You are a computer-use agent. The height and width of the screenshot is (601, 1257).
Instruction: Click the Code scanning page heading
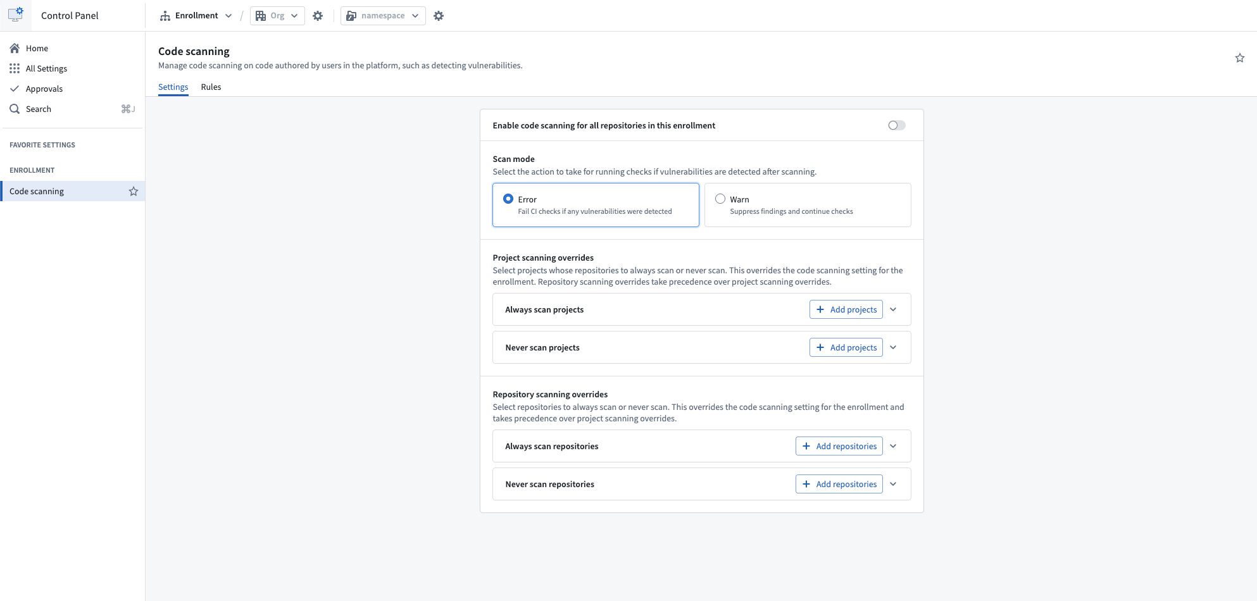click(x=194, y=51)
